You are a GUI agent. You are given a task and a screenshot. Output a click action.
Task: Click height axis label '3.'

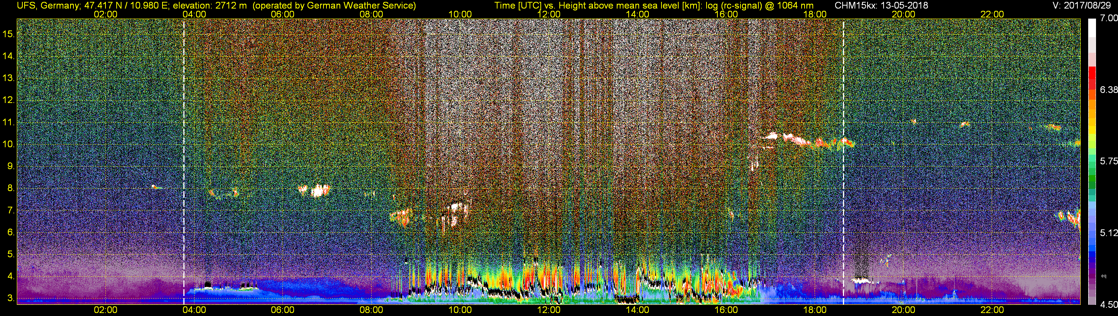click(x=11, y=298)
